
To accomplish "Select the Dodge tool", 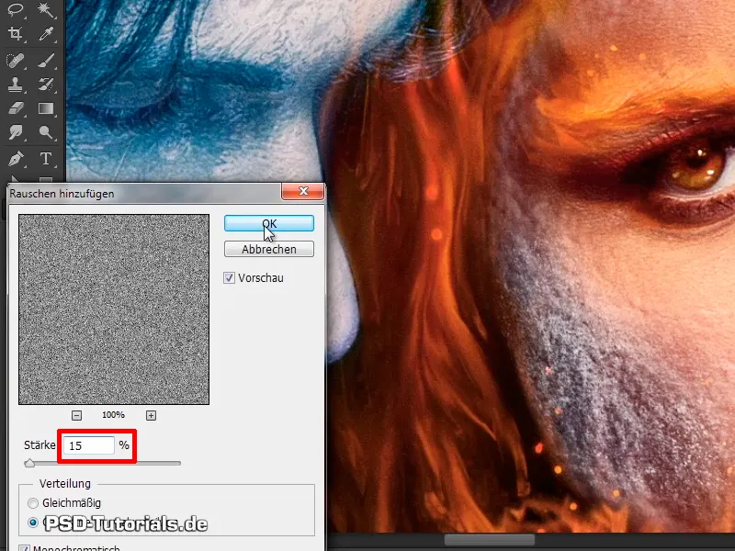I will [x=46, y=132].
